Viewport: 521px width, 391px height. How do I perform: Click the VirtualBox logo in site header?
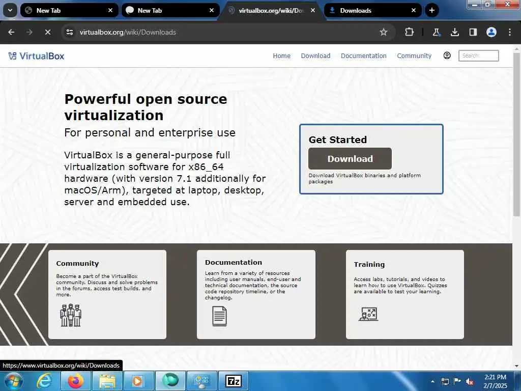coord(37,56)
